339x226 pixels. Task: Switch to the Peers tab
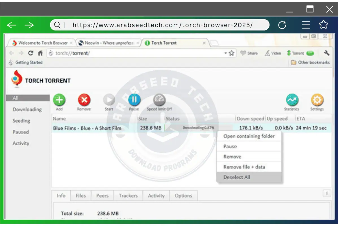(x=102, y=195)
